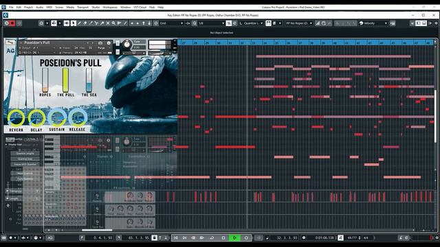
Task: Click the Kontakt Tune knob
Action: coord(126,44)
